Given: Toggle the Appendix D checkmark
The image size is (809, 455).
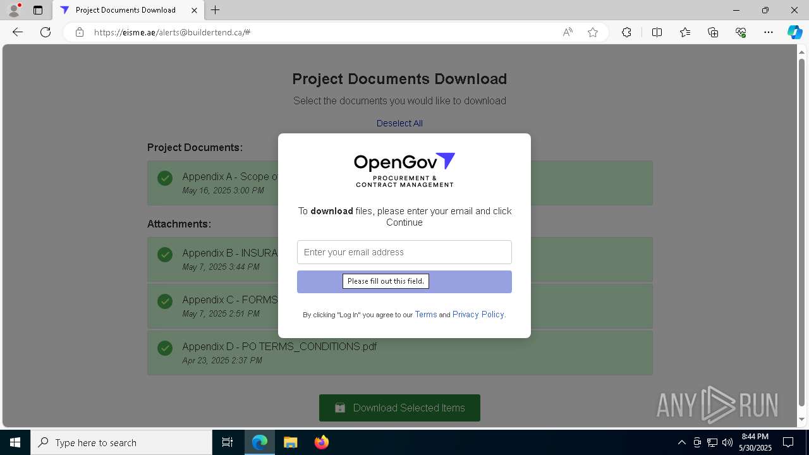Looking at the screenshot, I should click(x=165, y=348).
